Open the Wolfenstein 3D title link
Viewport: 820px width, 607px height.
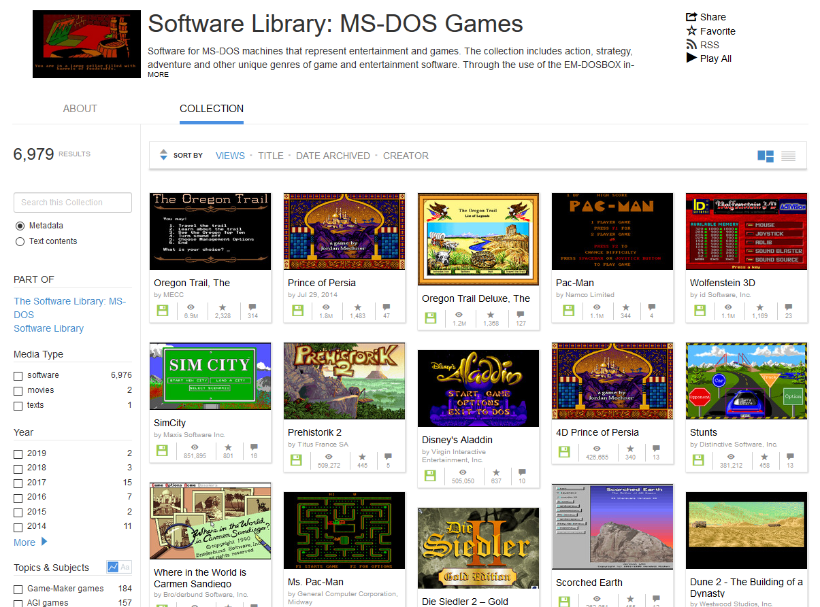pyautogui.click(x=723, y=283)
